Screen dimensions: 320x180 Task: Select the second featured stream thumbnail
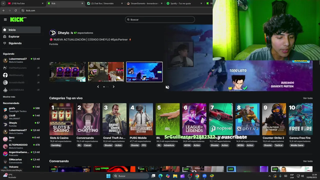coord(106,72)
